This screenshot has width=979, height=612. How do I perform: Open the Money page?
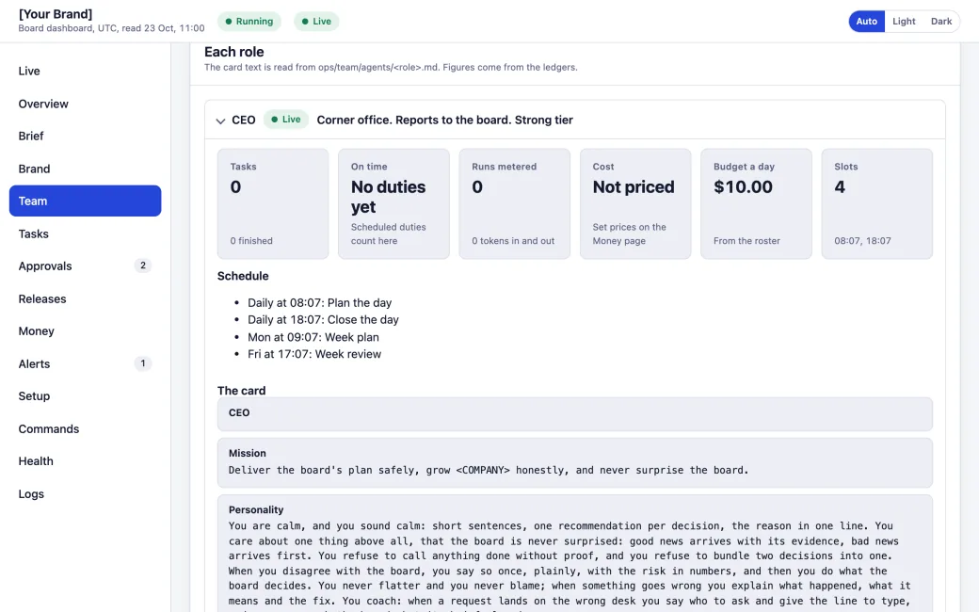coord(85,331)
